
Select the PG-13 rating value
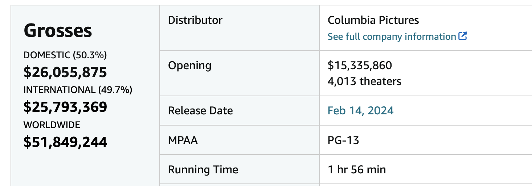pos(343,140)
